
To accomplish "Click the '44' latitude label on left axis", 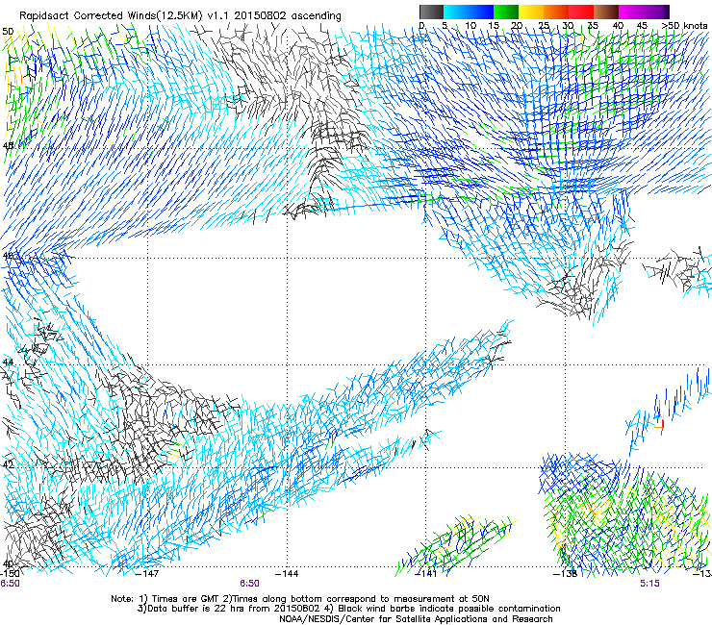I will (8, 362).
